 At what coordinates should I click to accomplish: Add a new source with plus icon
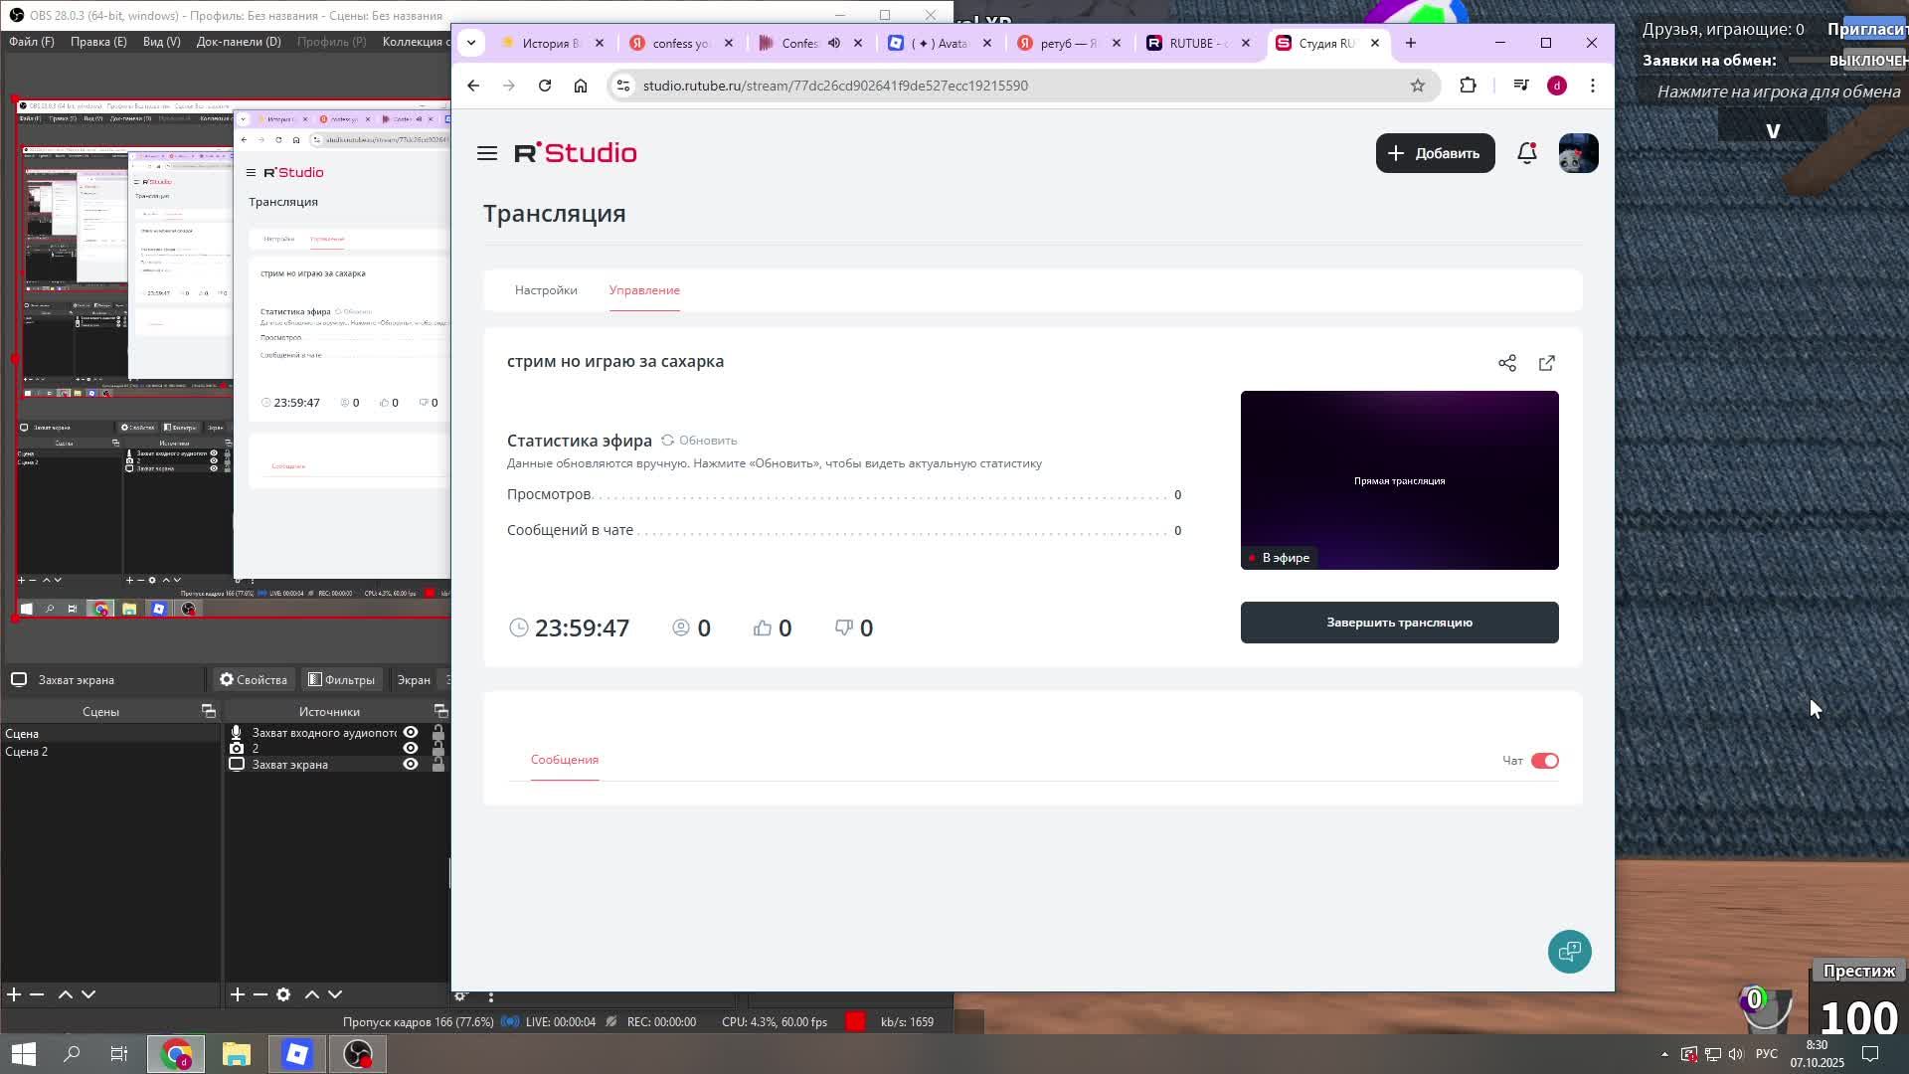point(238,994)
